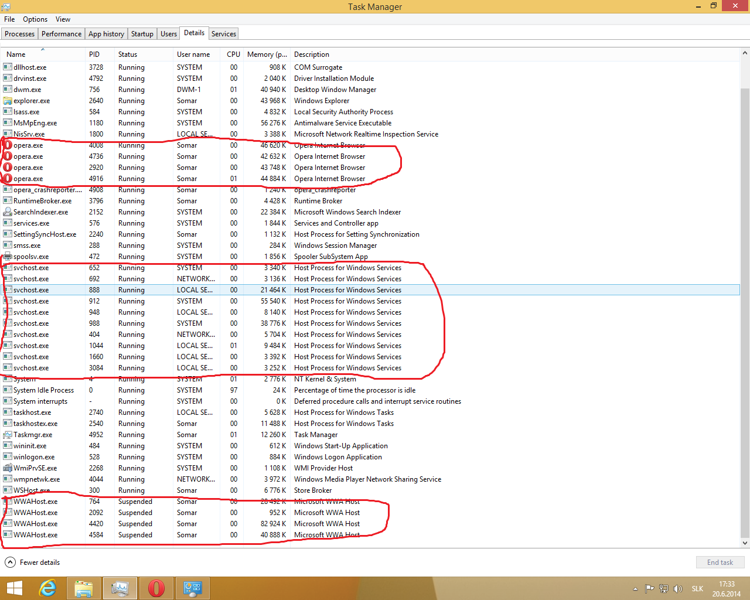Select the "Antimalware Service Executable" description

(343, 123)
